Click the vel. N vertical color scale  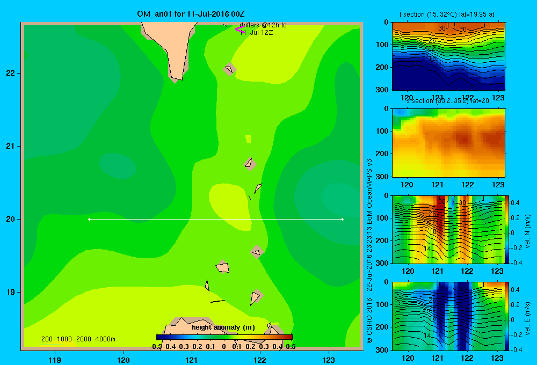tap(507, 230)
